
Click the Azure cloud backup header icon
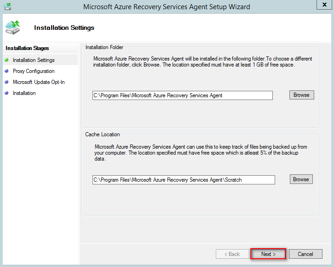tap(13, 28)
